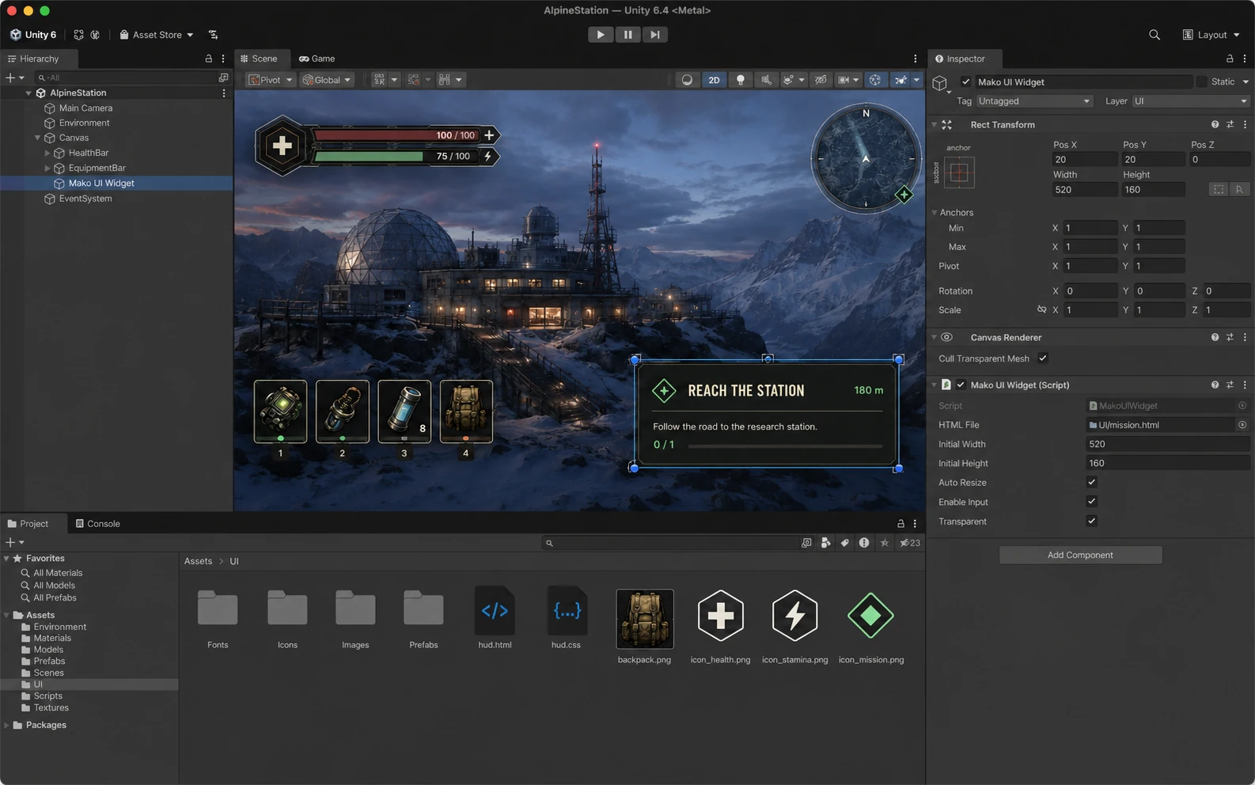This screenshot has height=785, width=1255.
Task: Click the scene view overlays globe icon
Action: coord(874,80)
